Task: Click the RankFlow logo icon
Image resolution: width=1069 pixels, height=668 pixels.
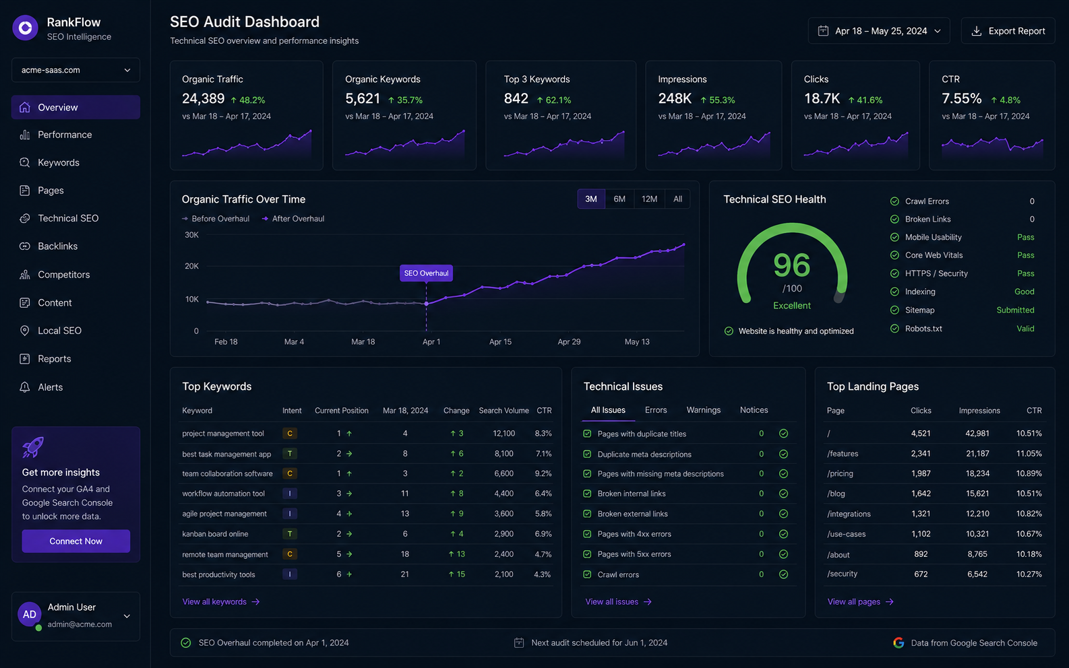Action: [x=25, y=28]
